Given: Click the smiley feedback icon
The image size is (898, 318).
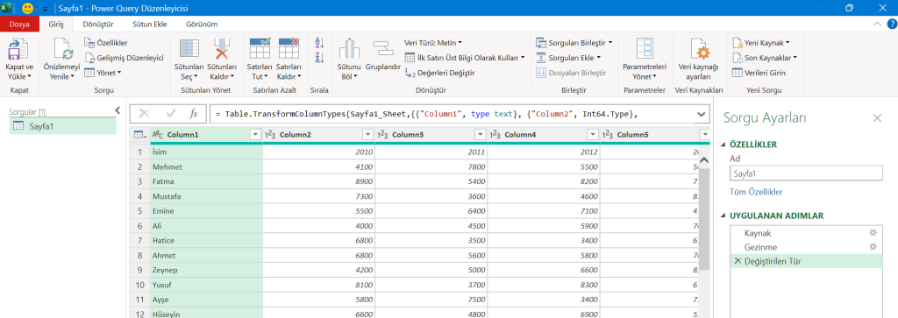Looking at the screenshot, I should (27, 8).
